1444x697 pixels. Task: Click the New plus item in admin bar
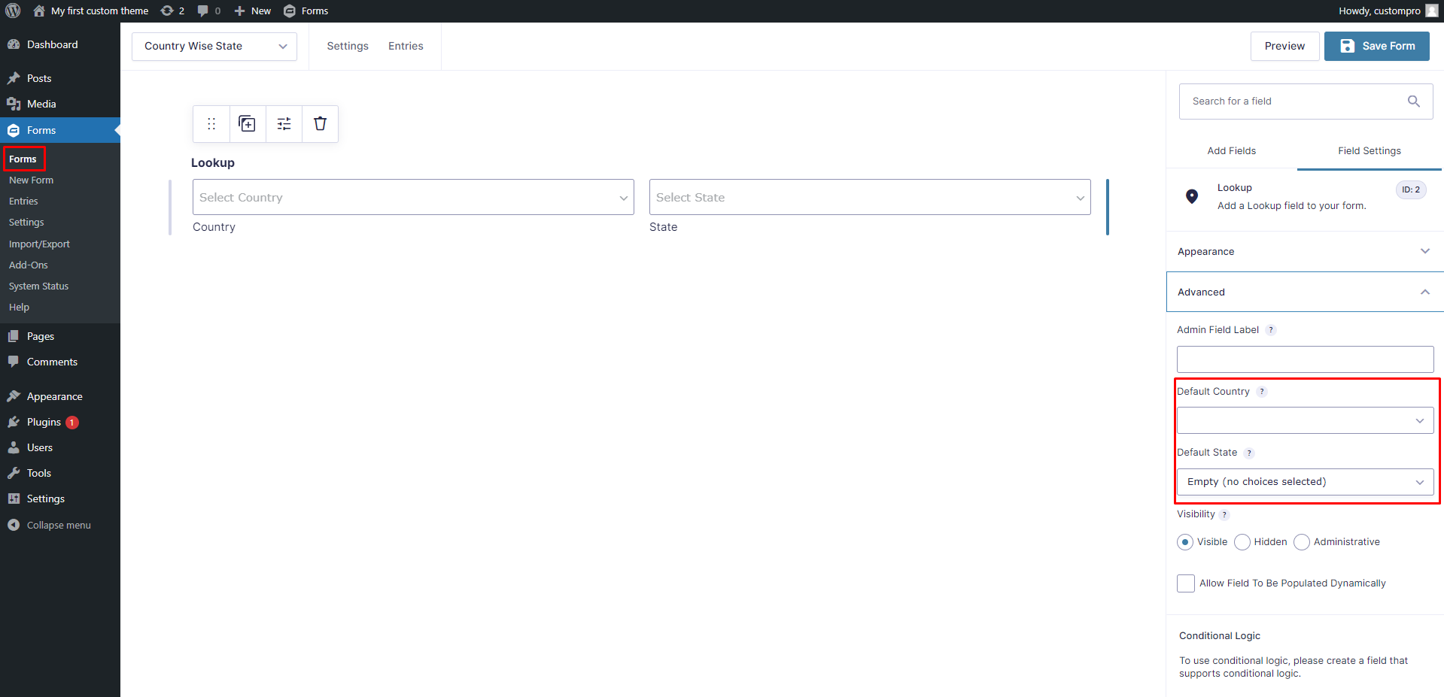tap(252, 11)
